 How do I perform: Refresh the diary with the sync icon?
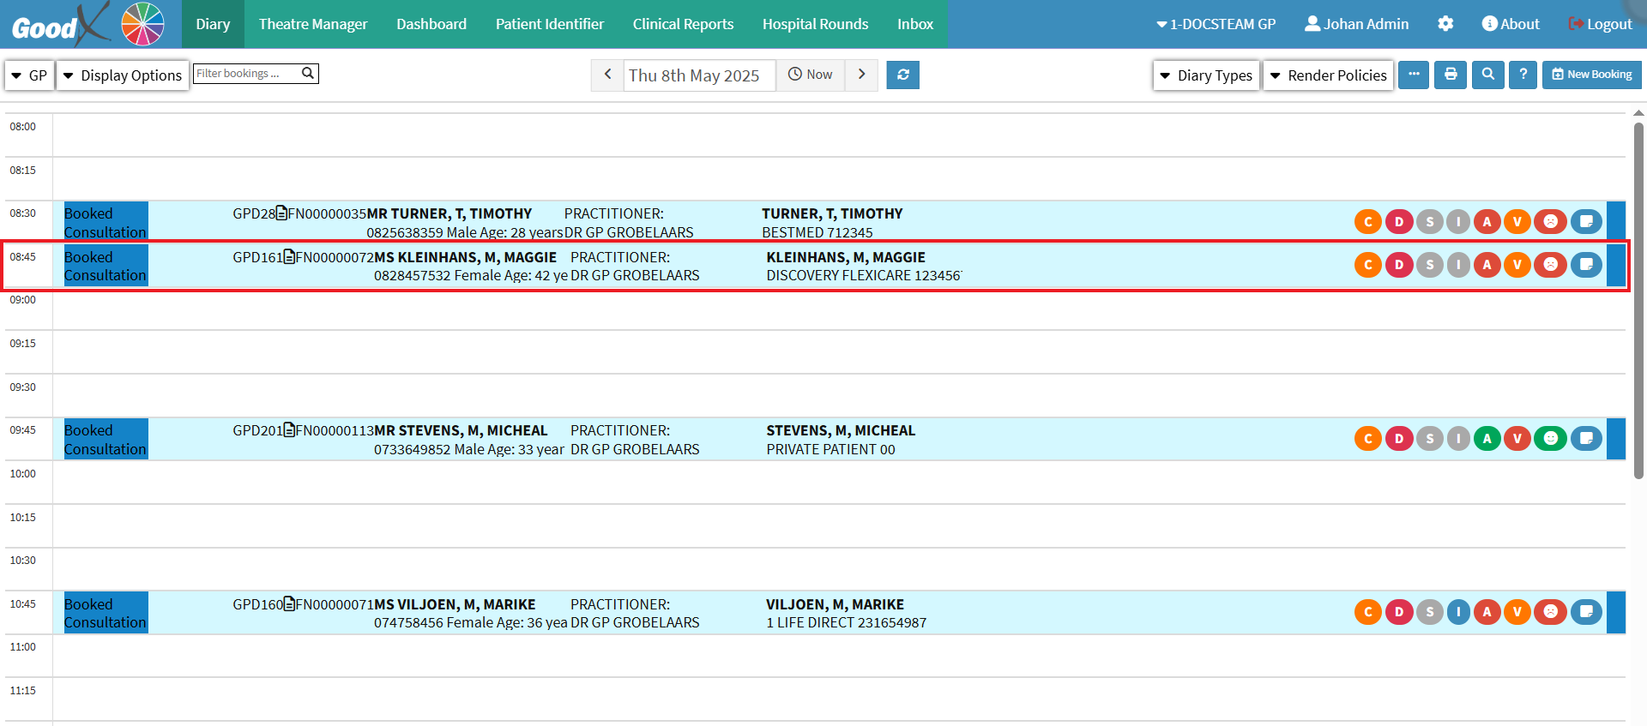(x=902, y=75)
